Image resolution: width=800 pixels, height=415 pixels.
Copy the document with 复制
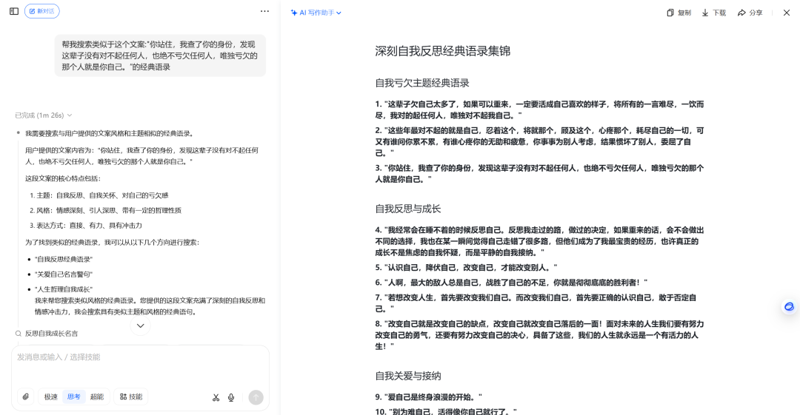[679, 13]
